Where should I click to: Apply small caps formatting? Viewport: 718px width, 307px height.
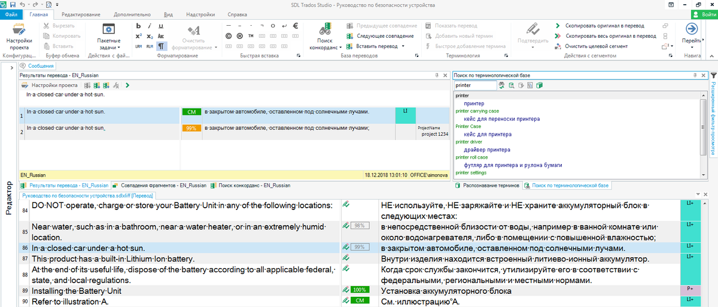[x=161, y=36]
